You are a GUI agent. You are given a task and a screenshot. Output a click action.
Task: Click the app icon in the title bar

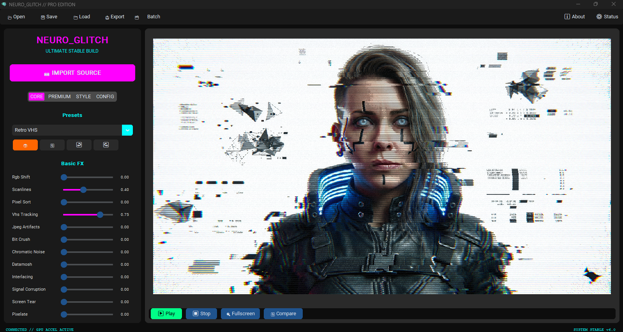point(4,4)
